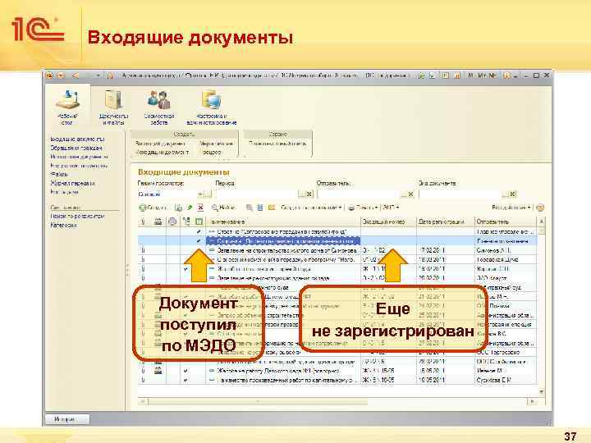Image resolution: width=591 pixels, height=443 pixels.
Task: Click the Отправитель column header
Action: point(505,221)
